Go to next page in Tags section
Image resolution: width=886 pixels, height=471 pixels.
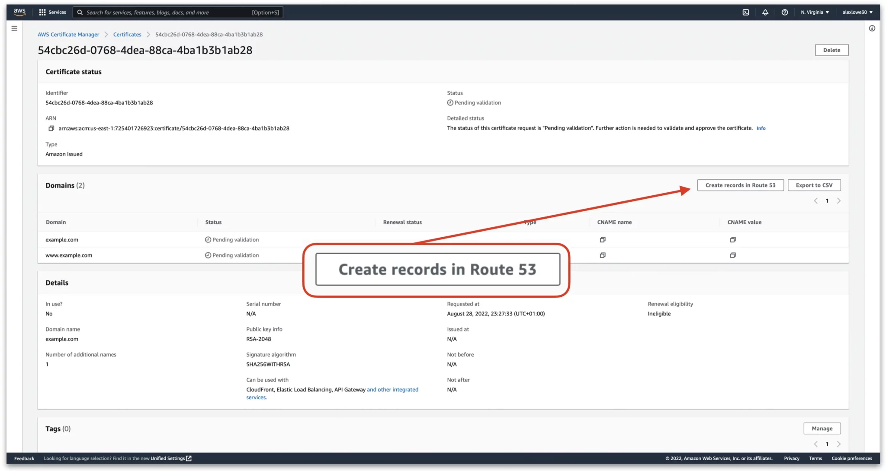(x=839, y=444)
